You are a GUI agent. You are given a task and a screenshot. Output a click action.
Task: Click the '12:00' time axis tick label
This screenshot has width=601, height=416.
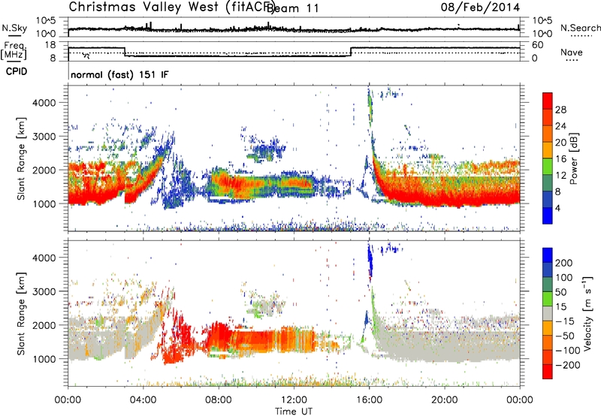pos(294,400)
